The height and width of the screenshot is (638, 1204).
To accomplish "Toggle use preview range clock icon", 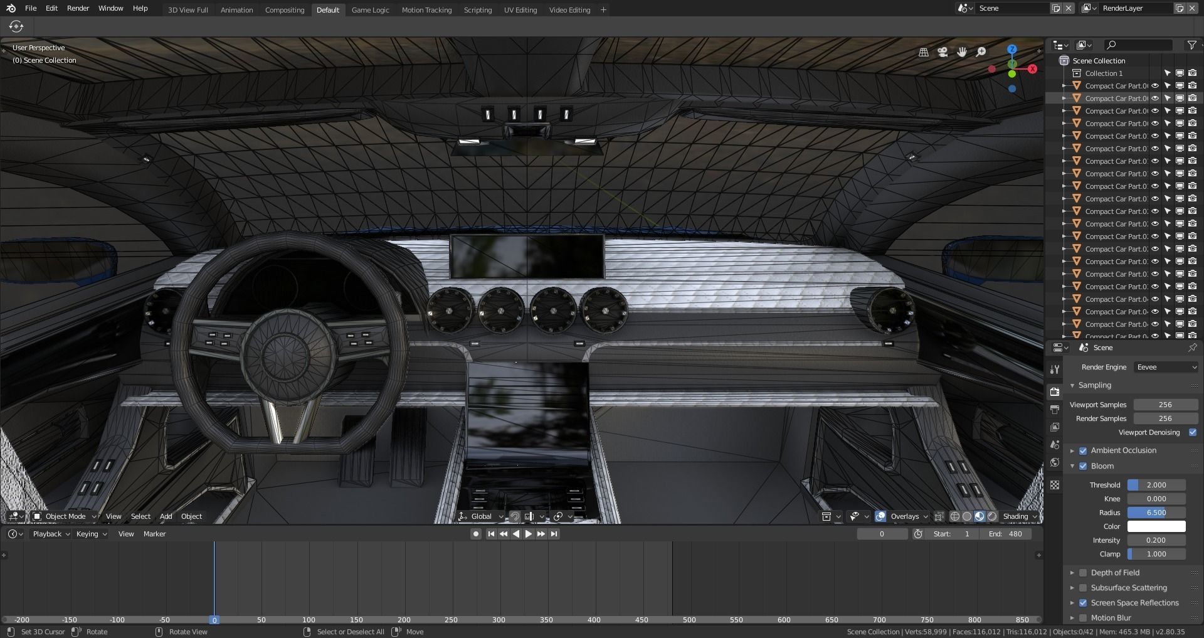I will pyautogui.click(x=918, y=534).
